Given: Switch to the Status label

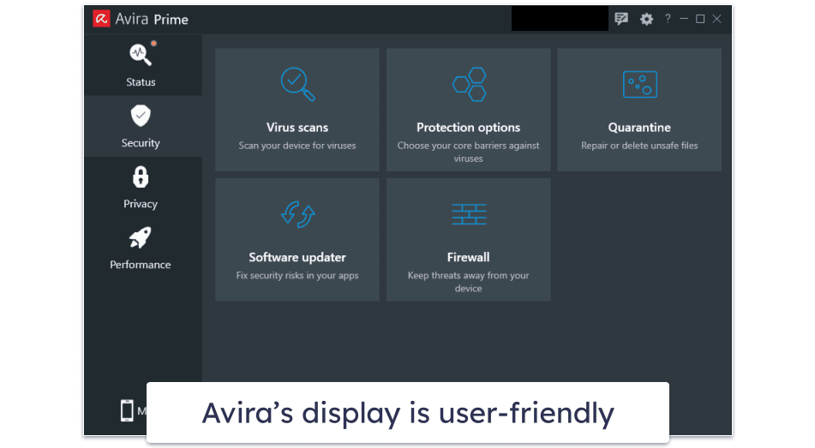Looking at the screenshot, I should click(141, 82).
